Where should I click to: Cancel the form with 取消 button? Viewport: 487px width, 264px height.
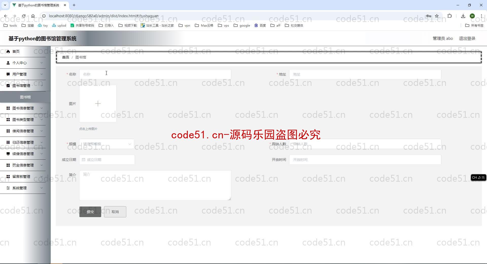coord(115,212)
